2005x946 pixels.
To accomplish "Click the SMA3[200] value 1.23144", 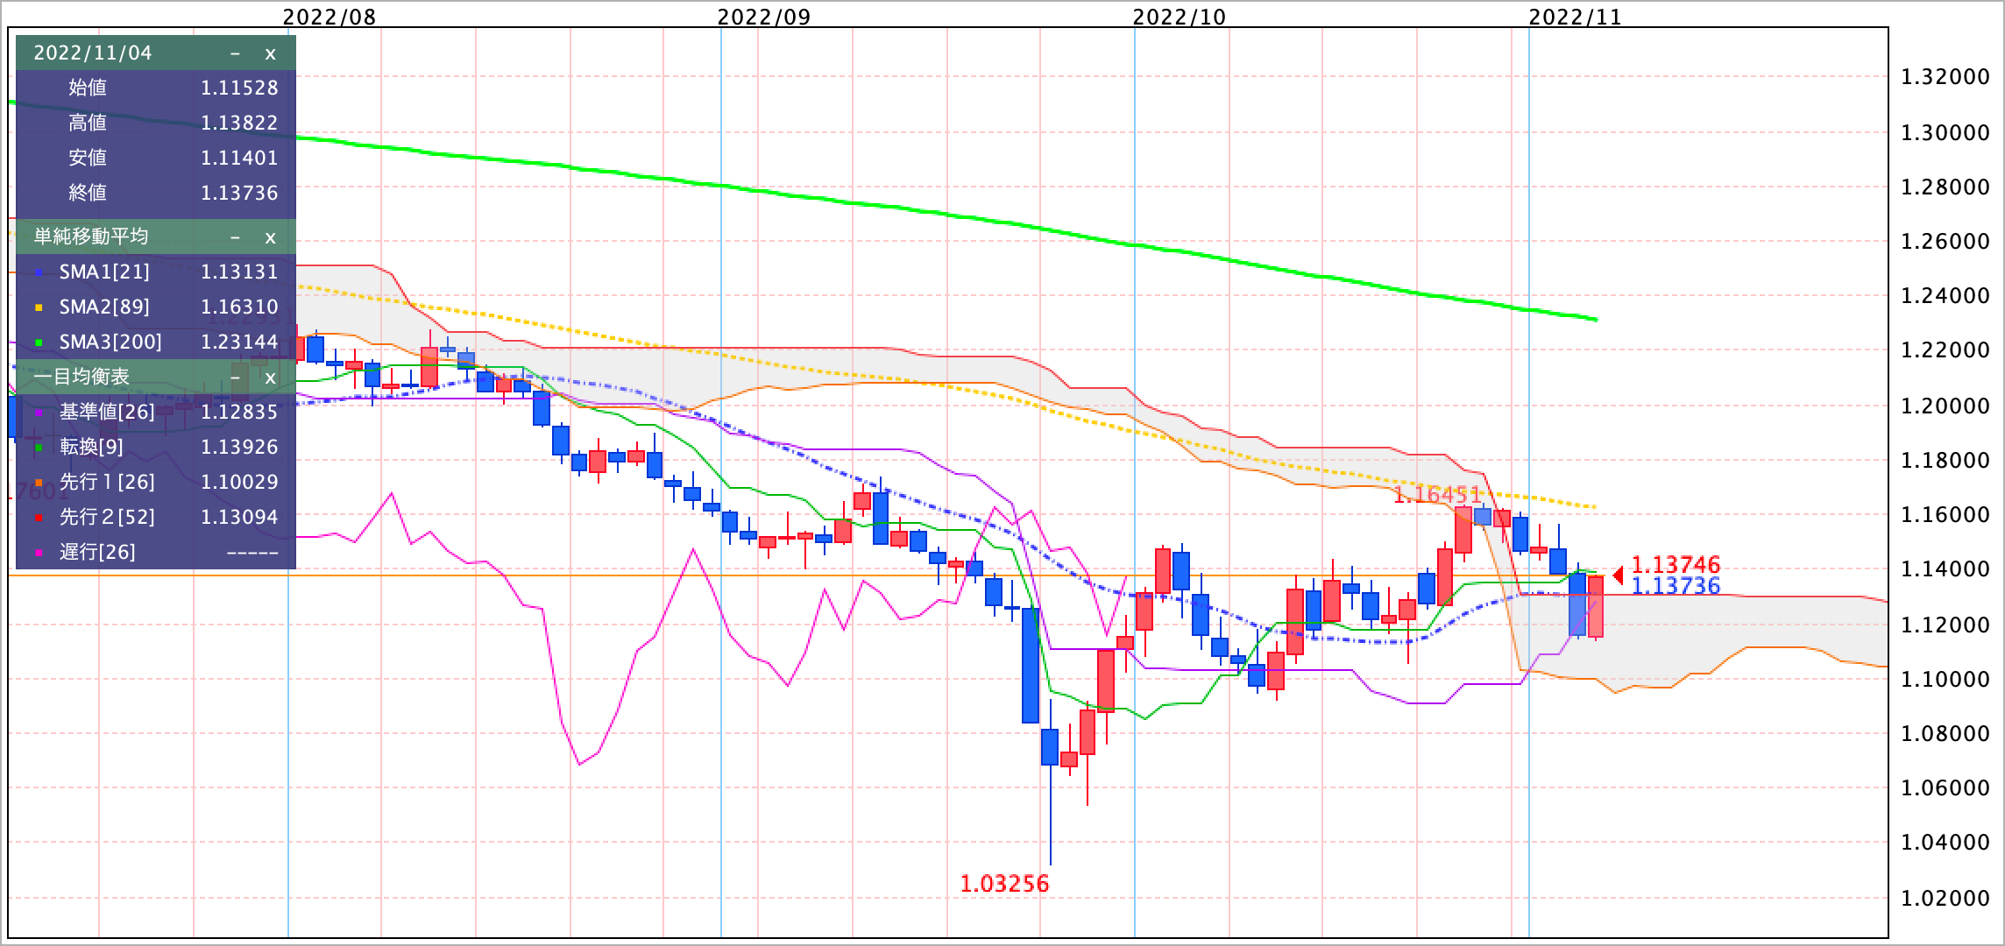I will click(239, 342).
